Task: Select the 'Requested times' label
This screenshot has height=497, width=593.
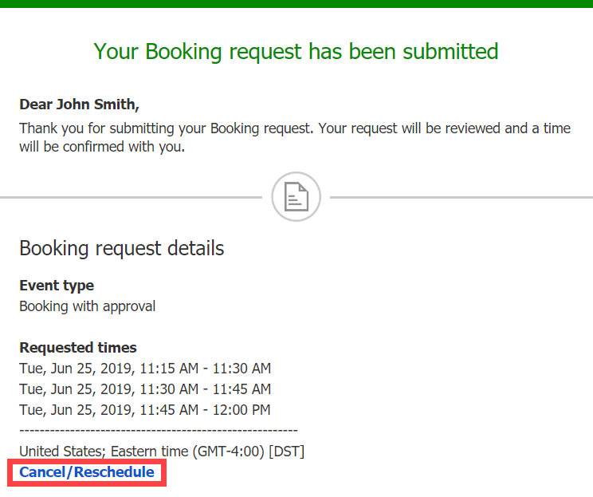Action: coord(78,347)
